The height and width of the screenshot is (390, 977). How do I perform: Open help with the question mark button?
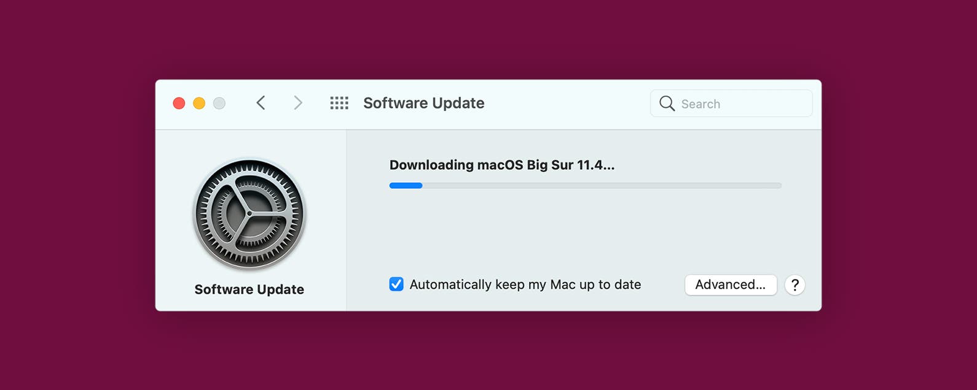coord(795,285)
